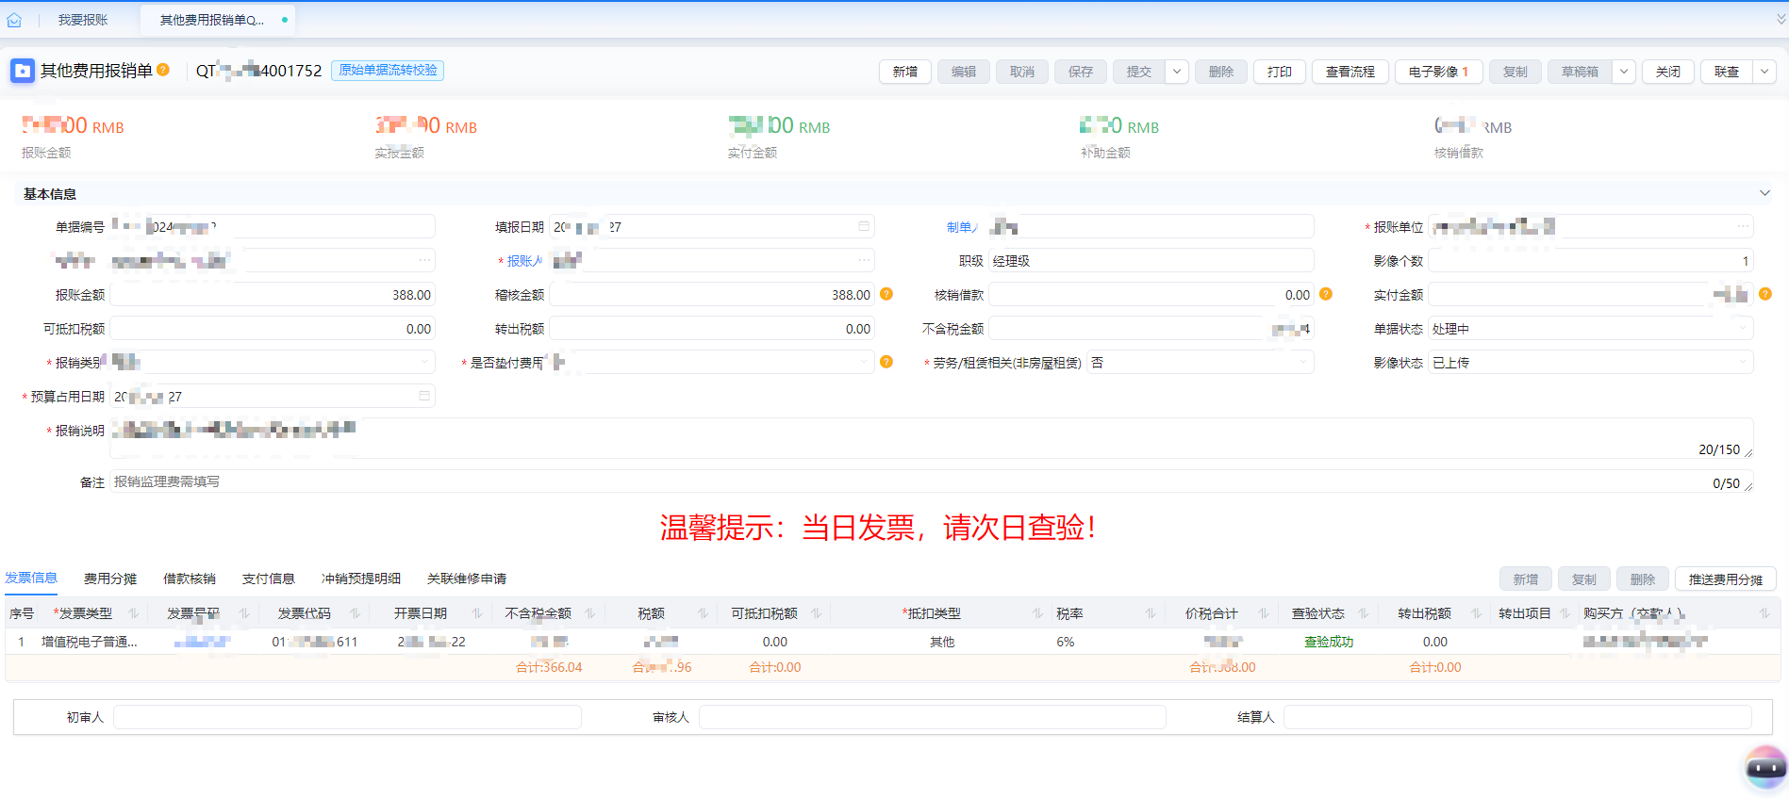Sort by 开票日期 column arrows
This screenshot has width=1789, height=799.
pyautogui.click(x=476, y=612)
